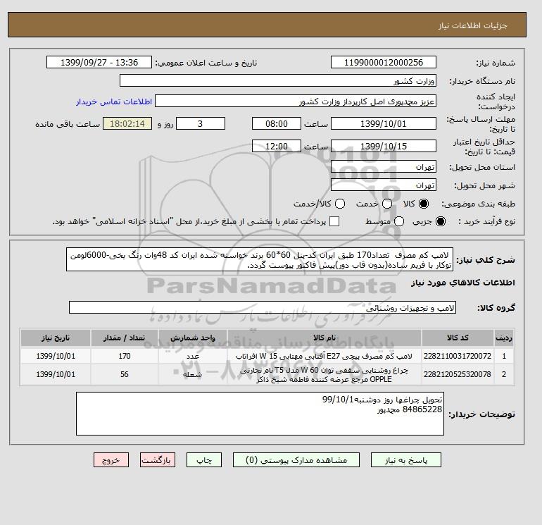Open the اطلاعات تماس خریدار link
This screenshot has height=525, width=542.
coord(114,101)
